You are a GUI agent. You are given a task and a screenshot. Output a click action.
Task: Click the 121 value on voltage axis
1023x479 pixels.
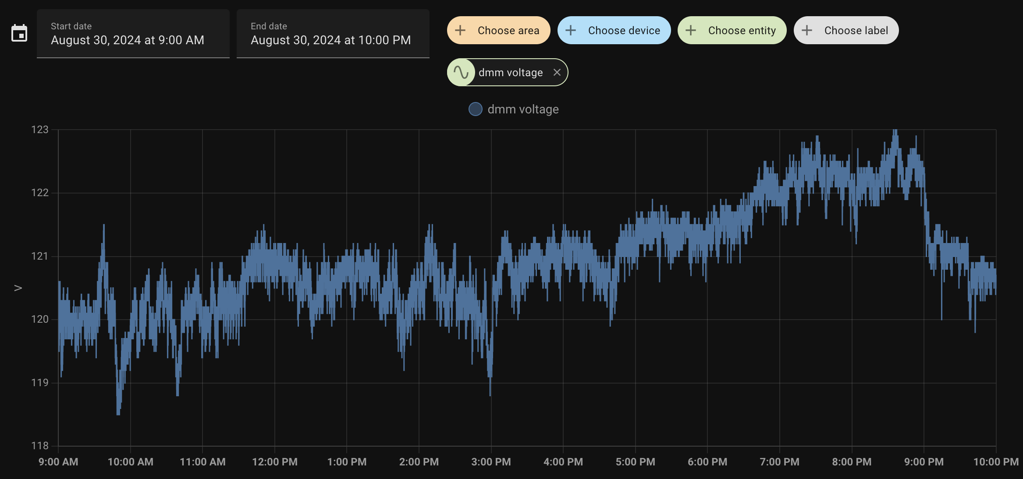point(40,256)
